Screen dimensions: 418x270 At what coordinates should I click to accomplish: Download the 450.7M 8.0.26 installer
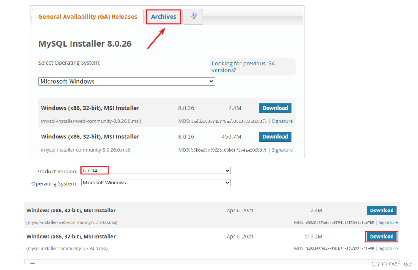click(275, 137)
